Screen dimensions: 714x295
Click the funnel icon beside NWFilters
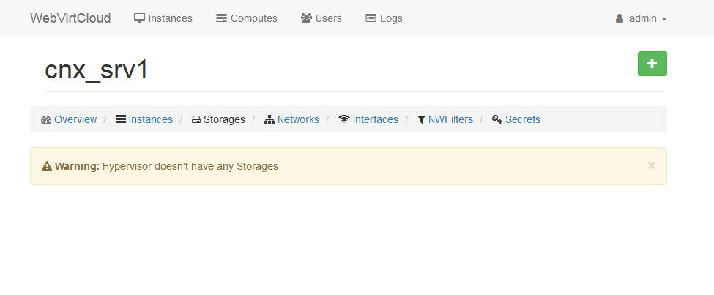click(421, 119)
